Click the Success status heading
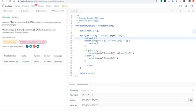Viewport: 196px width, 110px height. pos(6,17)
